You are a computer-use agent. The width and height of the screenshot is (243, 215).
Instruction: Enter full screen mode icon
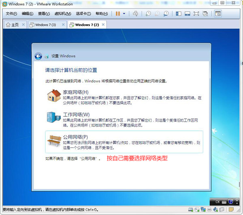coord(196,14)
